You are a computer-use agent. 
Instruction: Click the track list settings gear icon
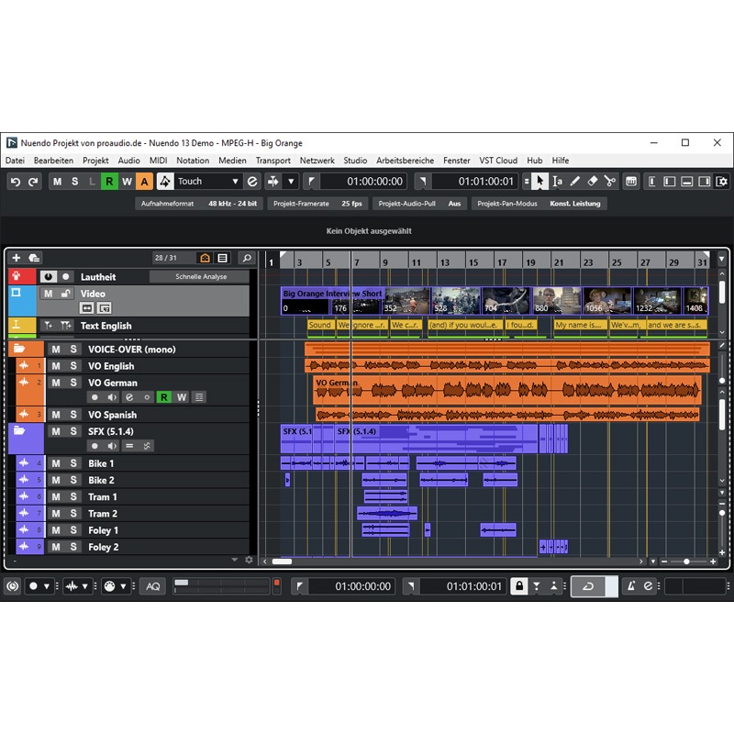tap(249, 560)
